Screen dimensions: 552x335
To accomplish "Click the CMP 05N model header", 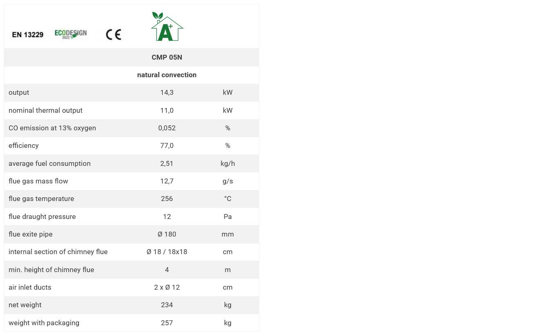I will 167,57.
